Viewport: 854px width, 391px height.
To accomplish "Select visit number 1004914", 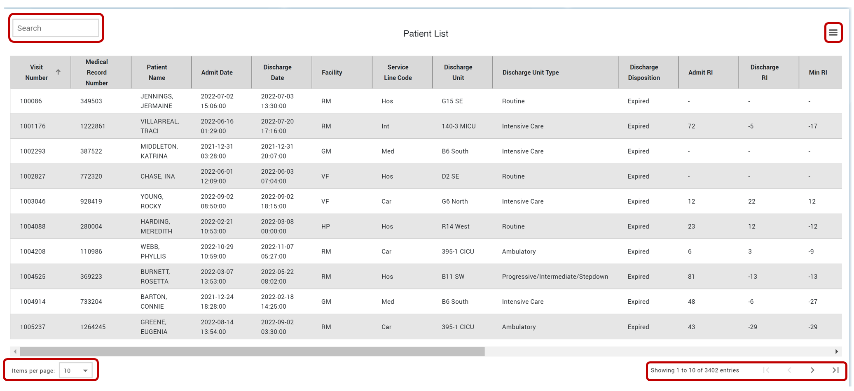I will click(x=33, y=302).
